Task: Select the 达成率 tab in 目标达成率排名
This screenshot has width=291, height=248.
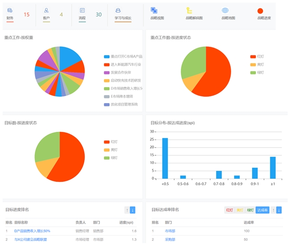Action: pos(262,210)
